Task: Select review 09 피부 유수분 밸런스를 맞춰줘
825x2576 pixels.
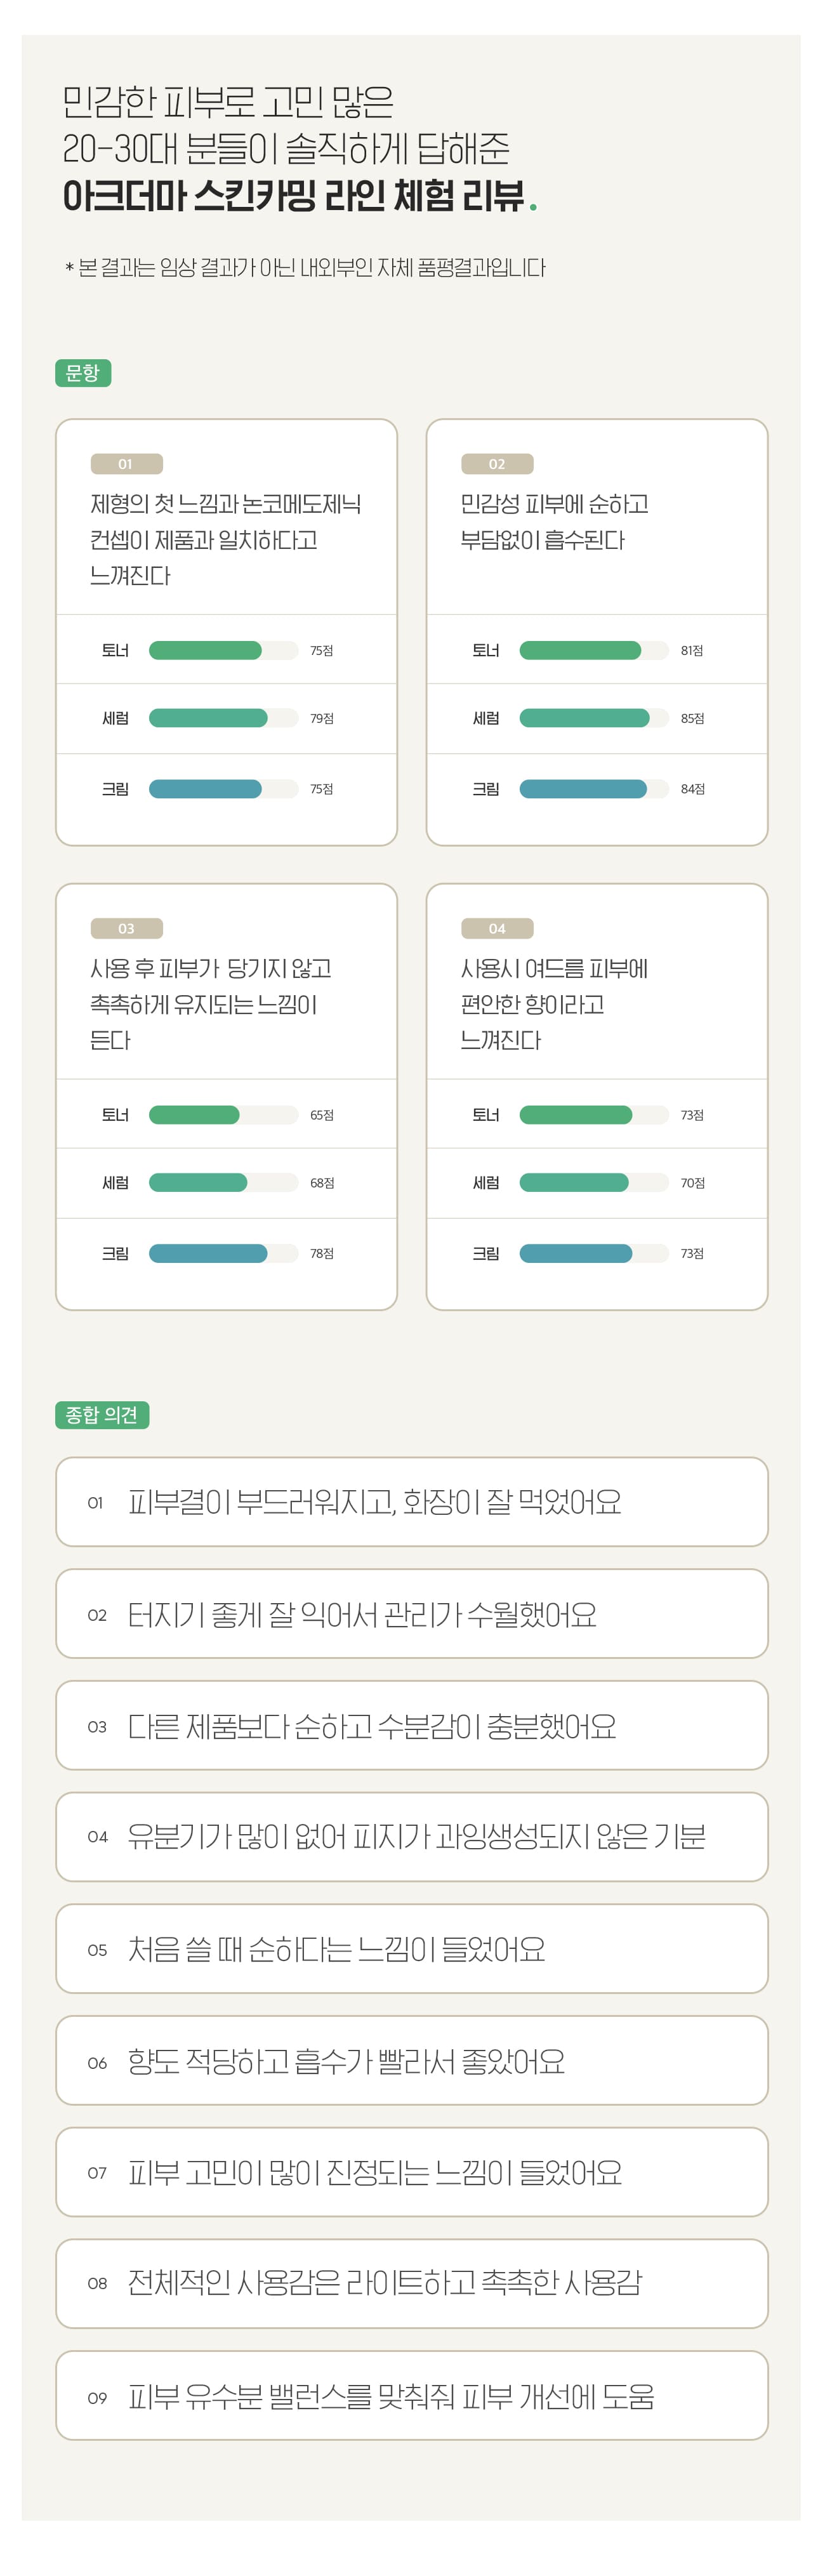Action: (x=412, y=2396)
